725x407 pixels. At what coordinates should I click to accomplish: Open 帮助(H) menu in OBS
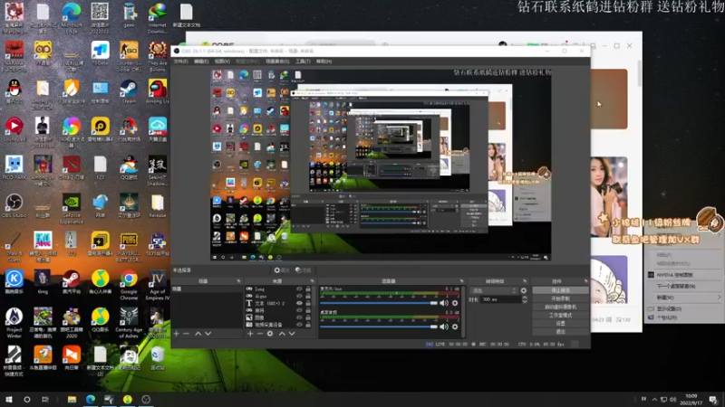[x=324, y=62]
